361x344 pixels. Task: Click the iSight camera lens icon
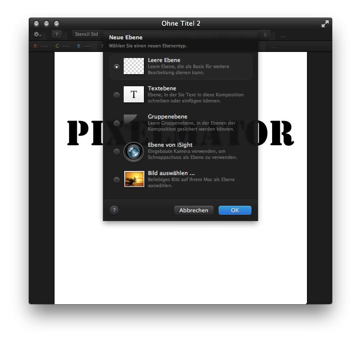point(134,151)
